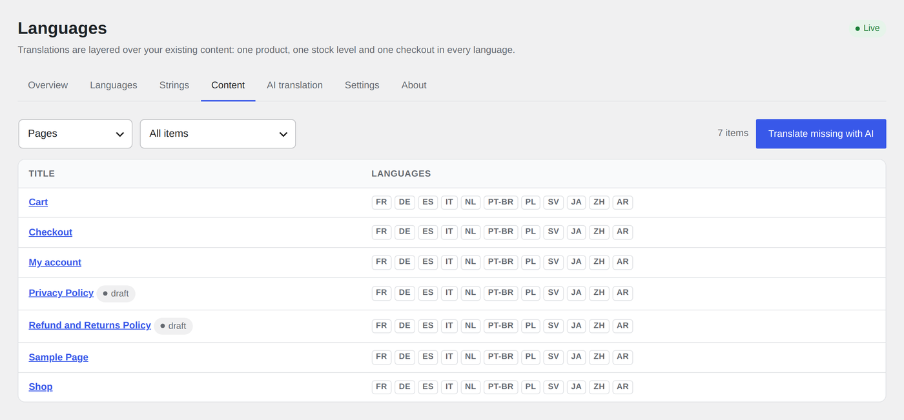Click the ZH badge in Sample Page row
904x420 pixels.
pyautogui.click(x=599, y=357)
